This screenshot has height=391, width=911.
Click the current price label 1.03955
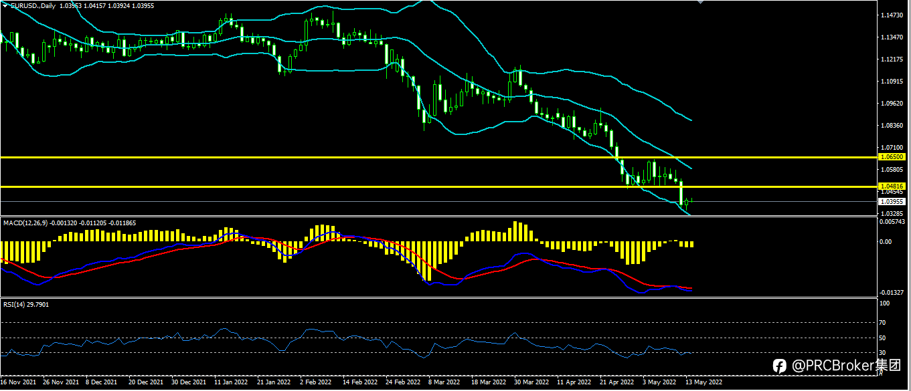coord(892,201)
